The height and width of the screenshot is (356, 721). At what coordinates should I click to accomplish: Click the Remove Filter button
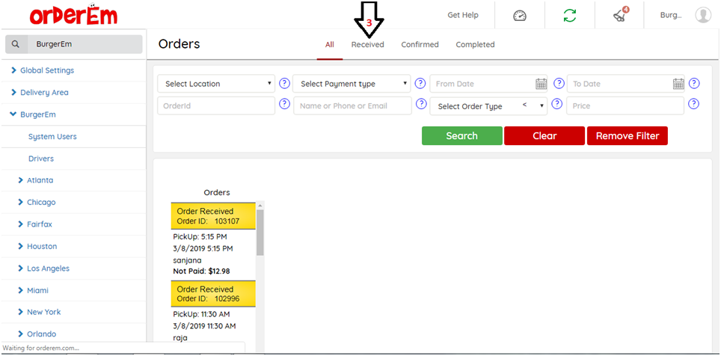[x=627, y=136]
